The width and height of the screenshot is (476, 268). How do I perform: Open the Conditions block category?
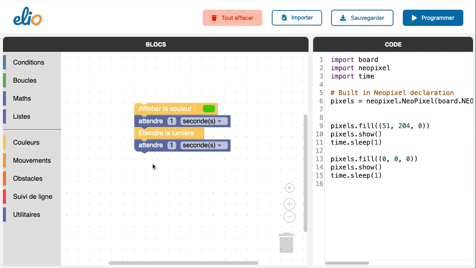tap(29, 63)
